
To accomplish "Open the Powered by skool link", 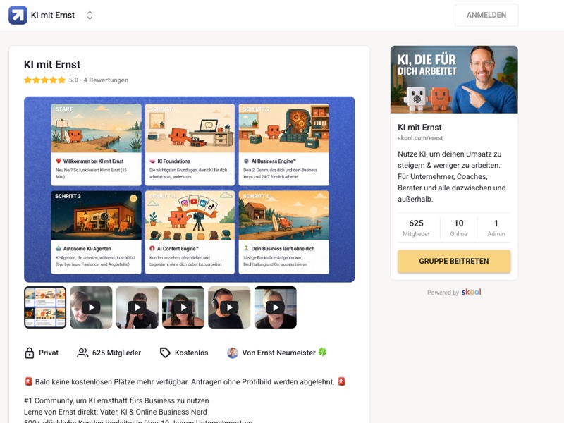I will click(454, 292).
